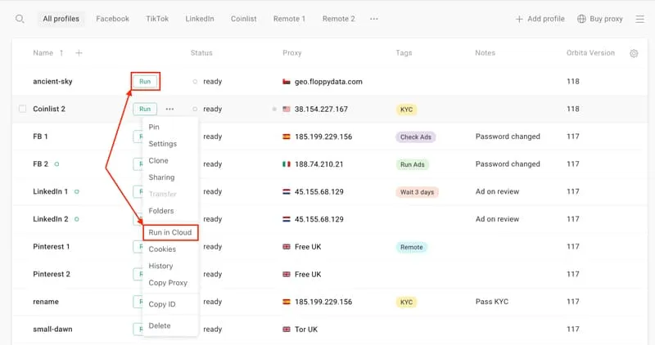Choose Folders from the context menu
Image resolution: width=655 pixels, height=345 pixels.
pos(160,211)
